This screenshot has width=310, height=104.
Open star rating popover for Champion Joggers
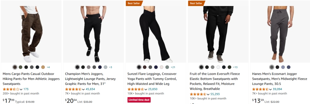(75, 89)
